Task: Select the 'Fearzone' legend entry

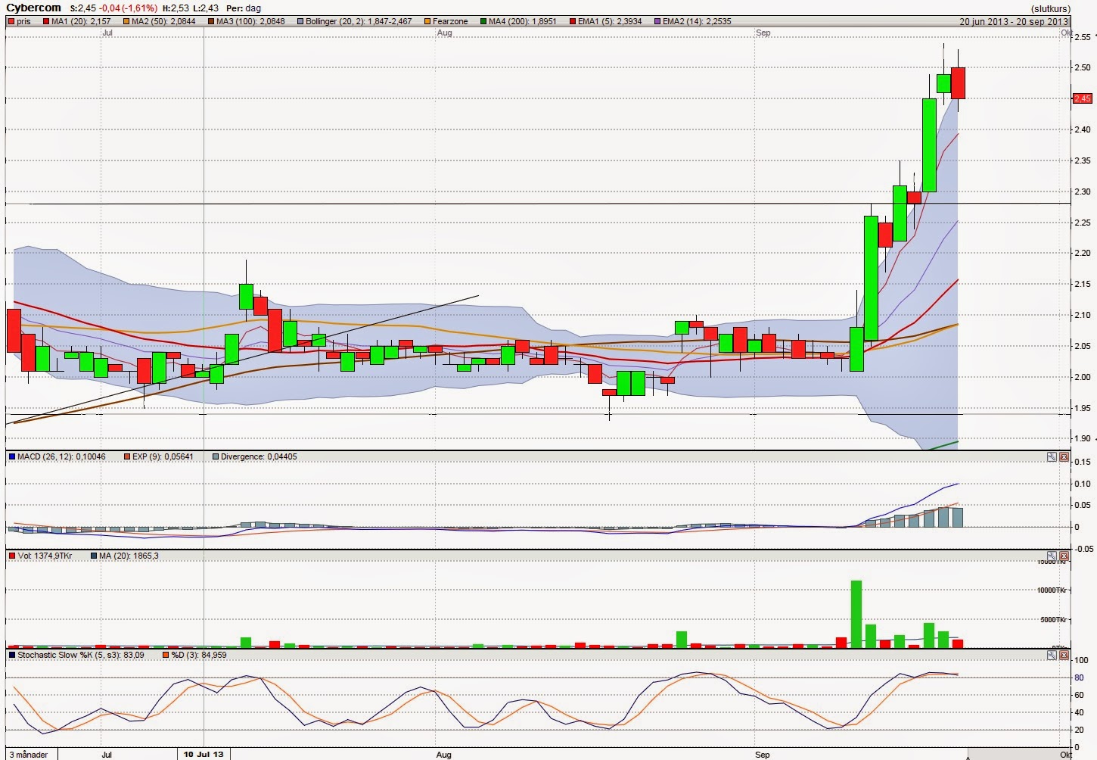Action: coord(450,21)
